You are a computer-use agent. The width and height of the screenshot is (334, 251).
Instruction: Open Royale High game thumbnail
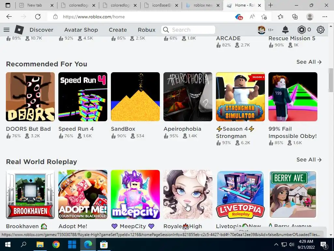(188, 194)
